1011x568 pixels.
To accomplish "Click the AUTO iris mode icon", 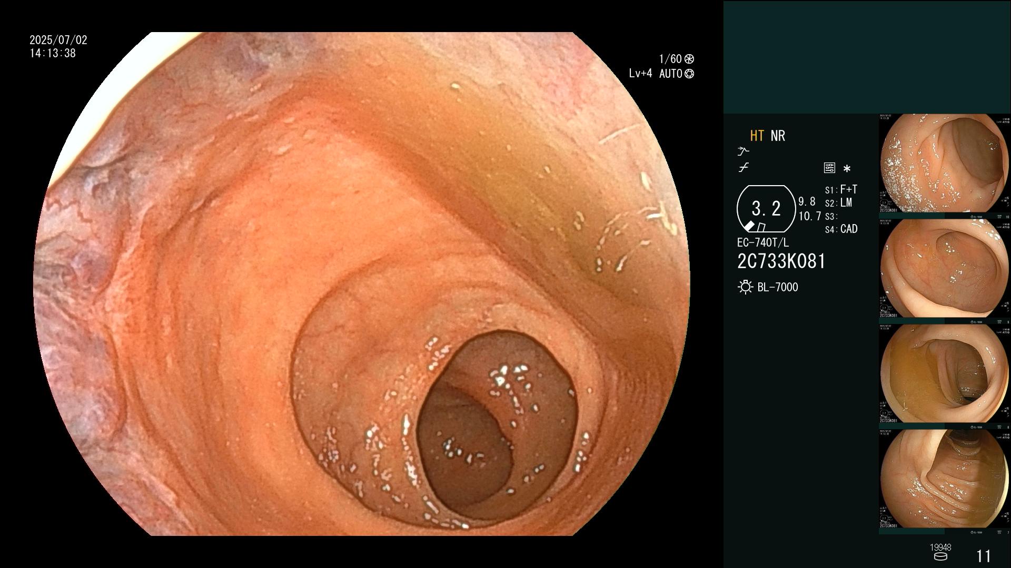I will point(689,74).
